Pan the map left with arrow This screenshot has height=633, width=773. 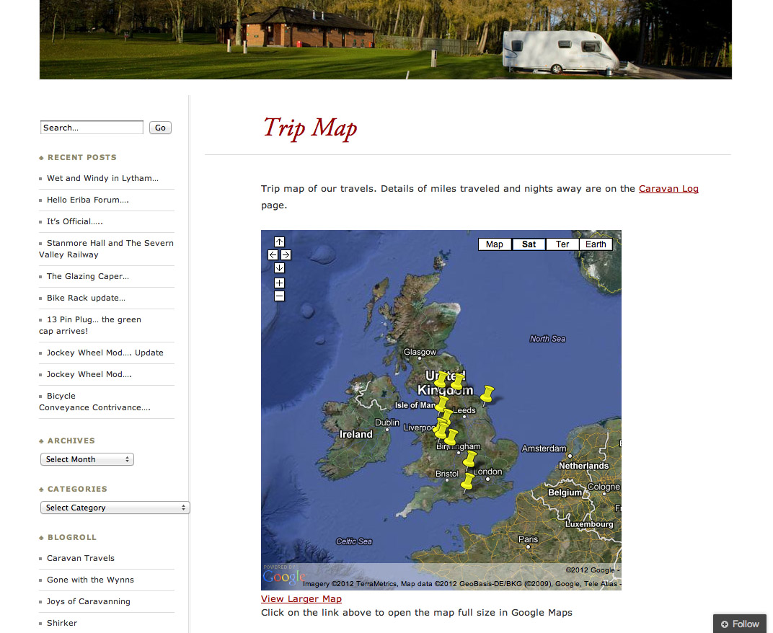pyautogui.click(x=273, y=254)
